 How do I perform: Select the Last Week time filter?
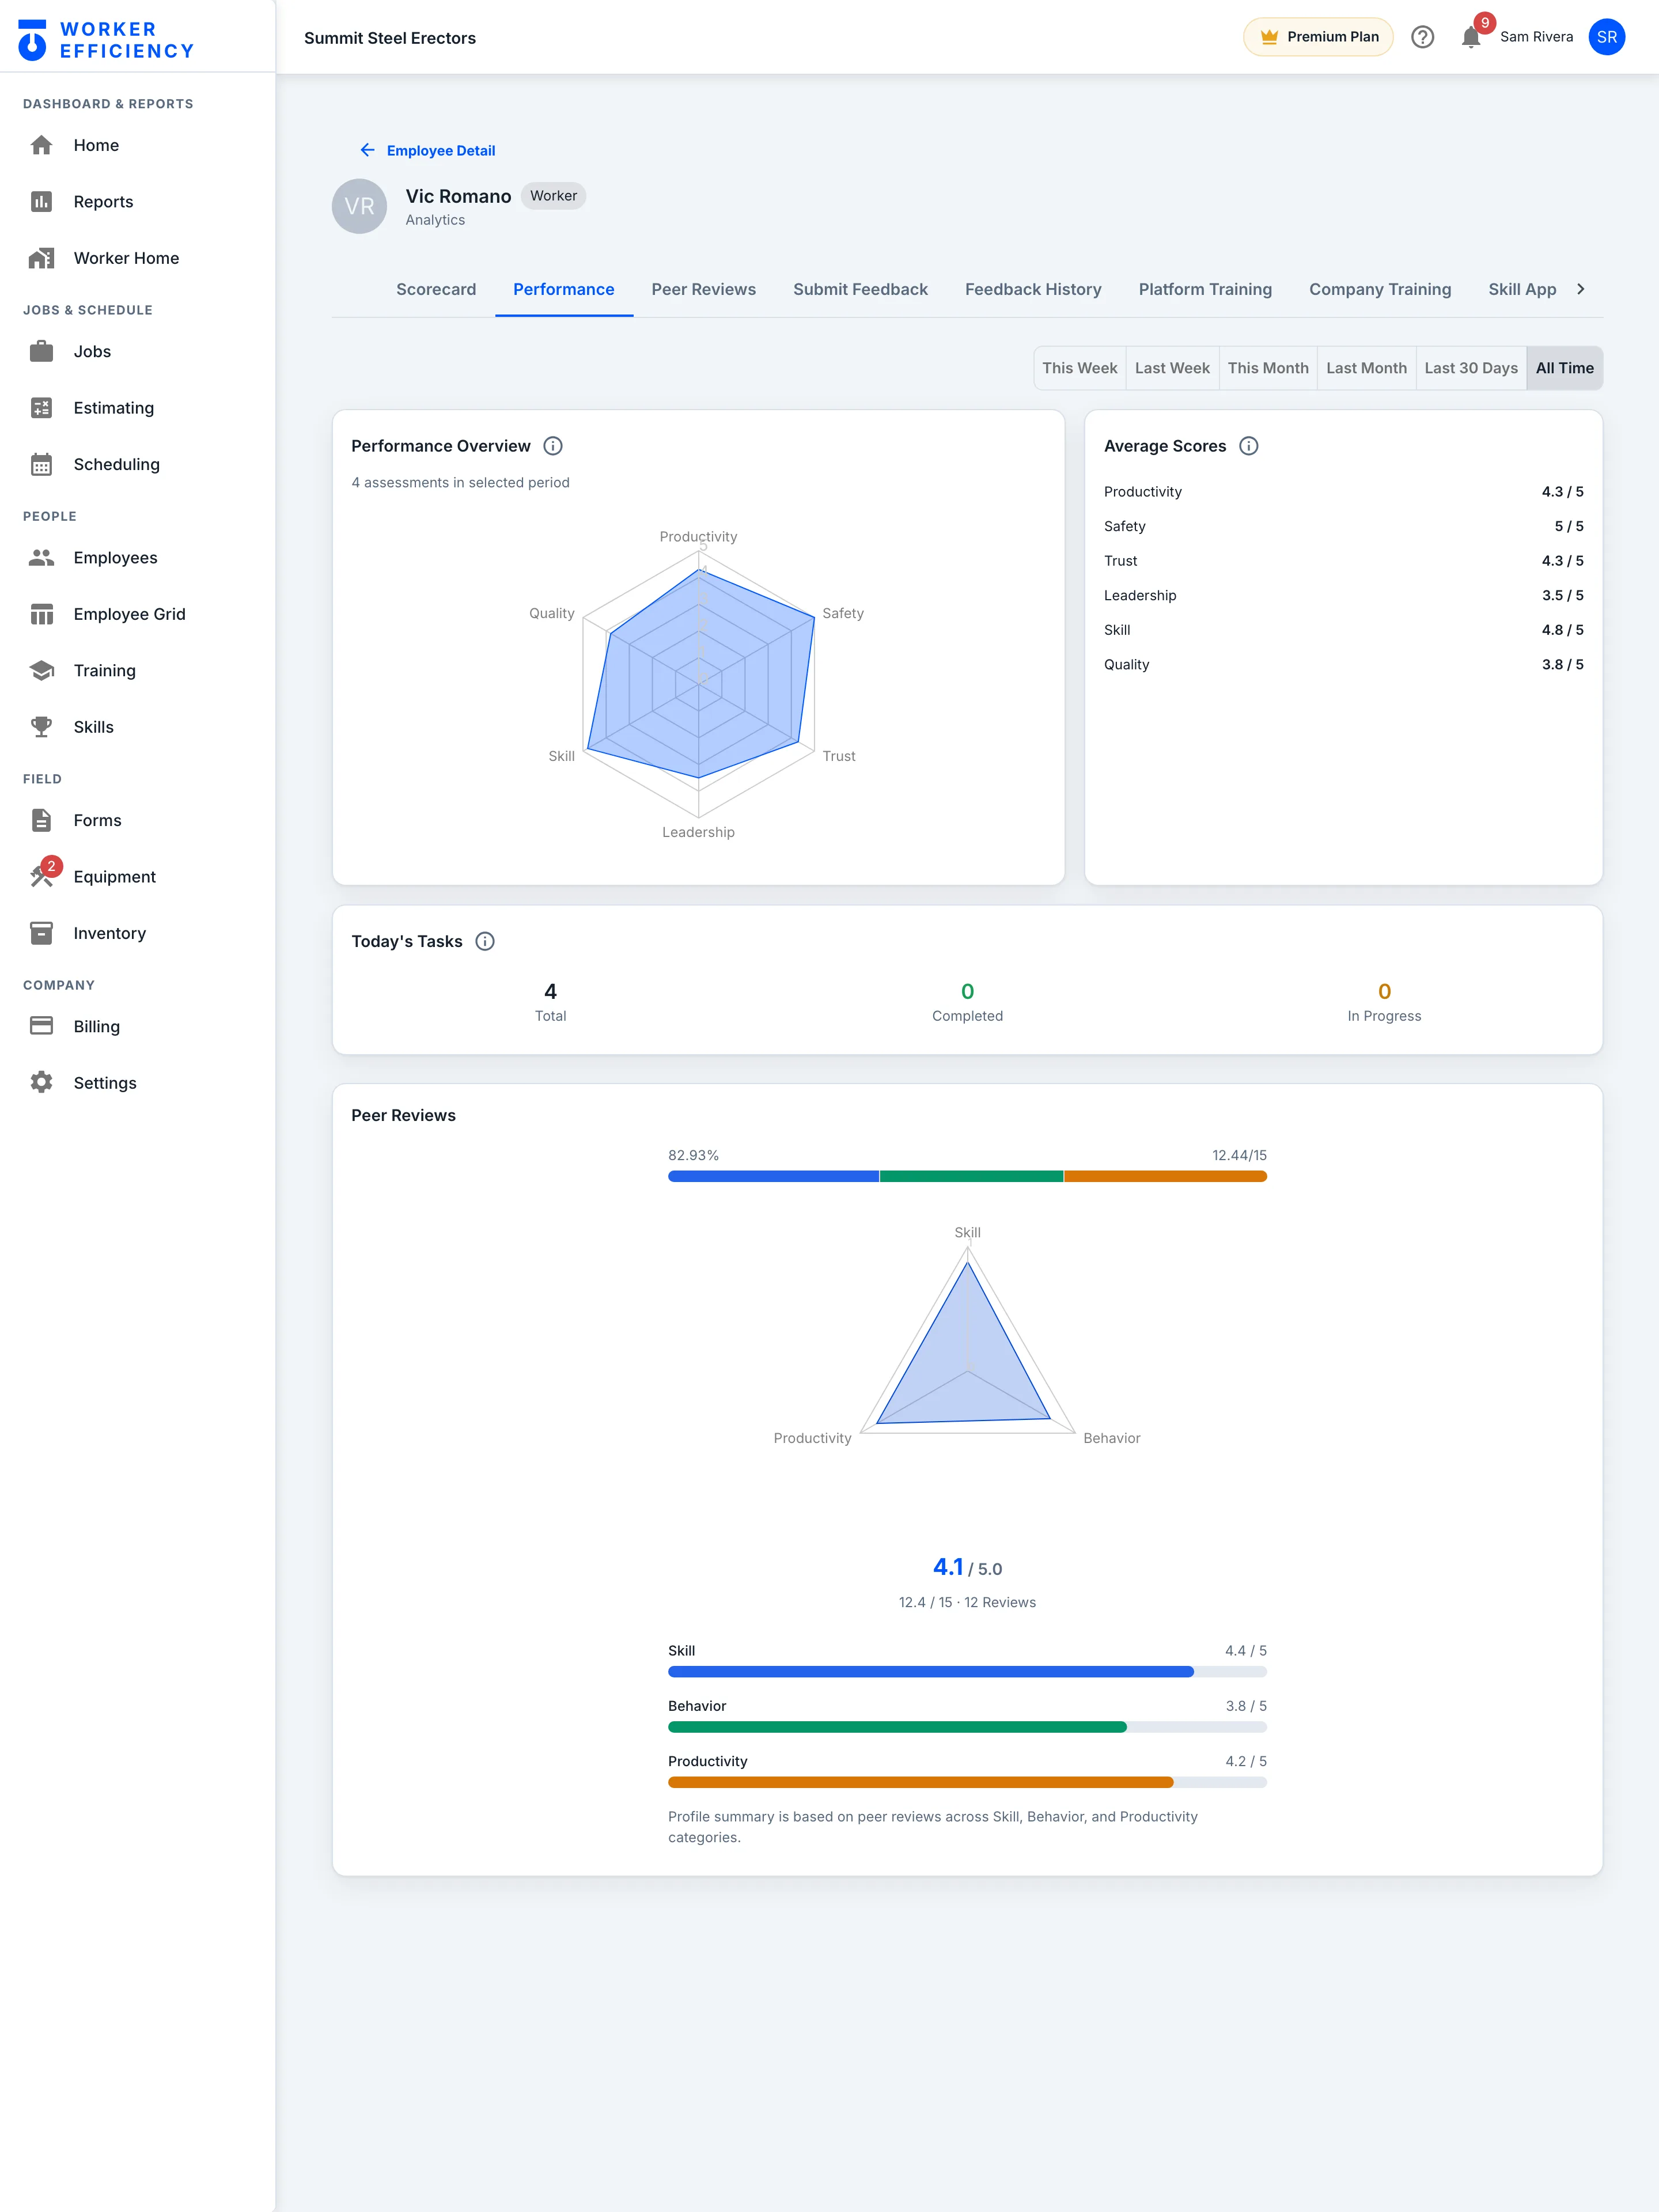pyautogui.click(x=1172, y=368)
